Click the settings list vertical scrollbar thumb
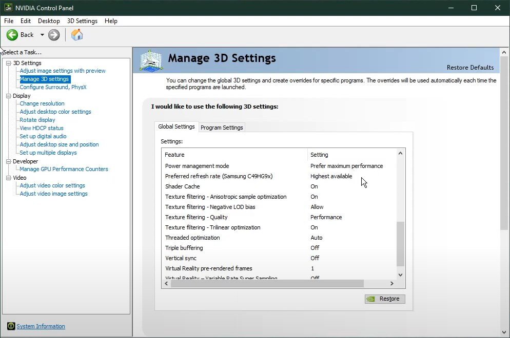 coord(401,243)
